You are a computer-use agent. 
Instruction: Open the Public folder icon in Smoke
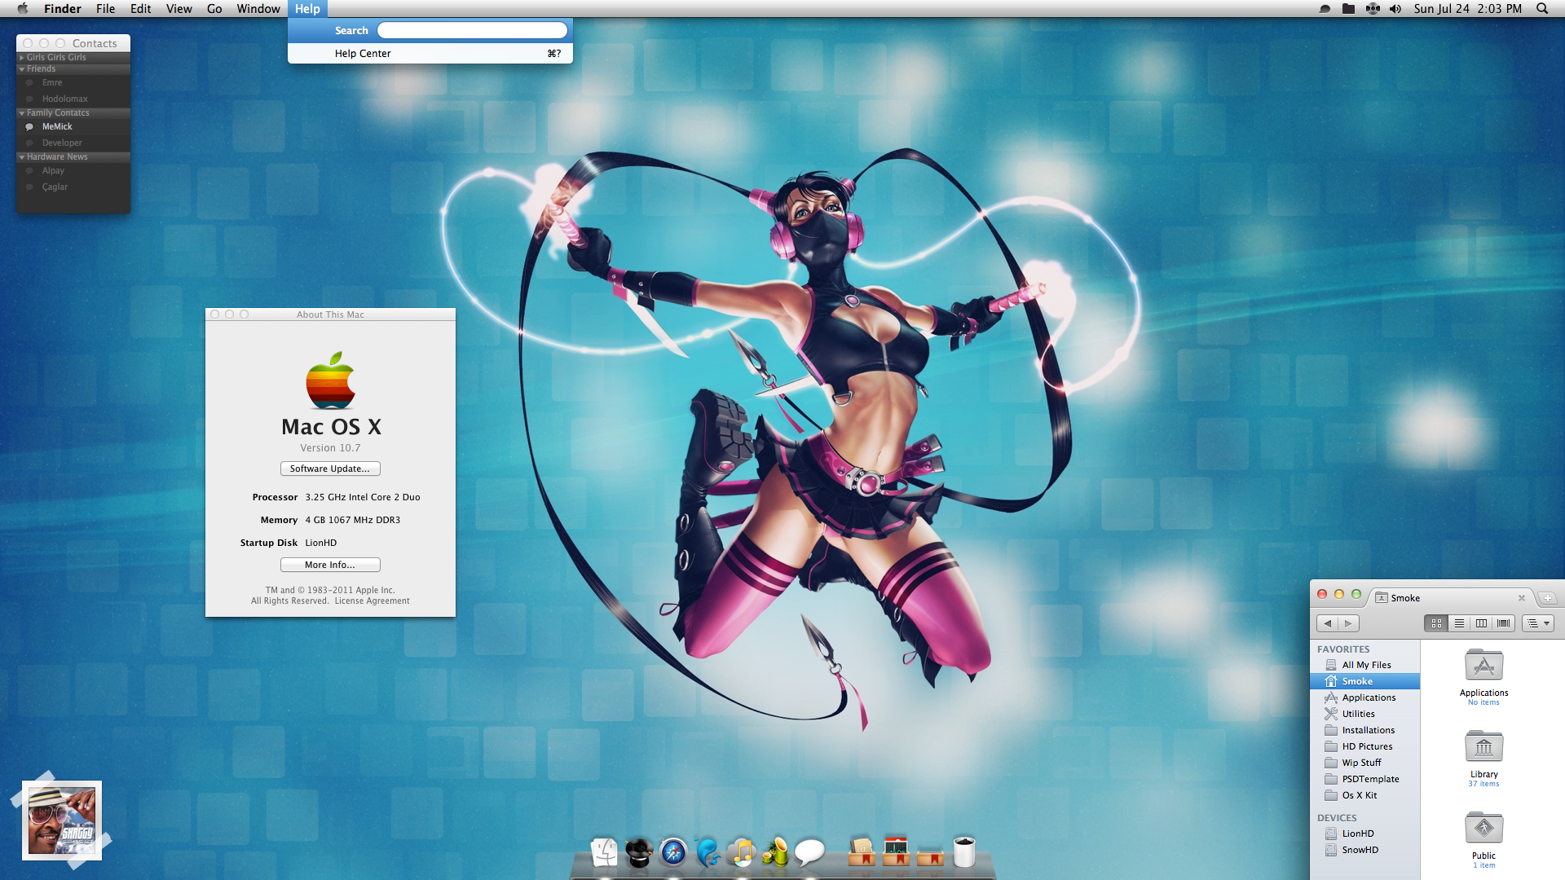point(1483,829)
